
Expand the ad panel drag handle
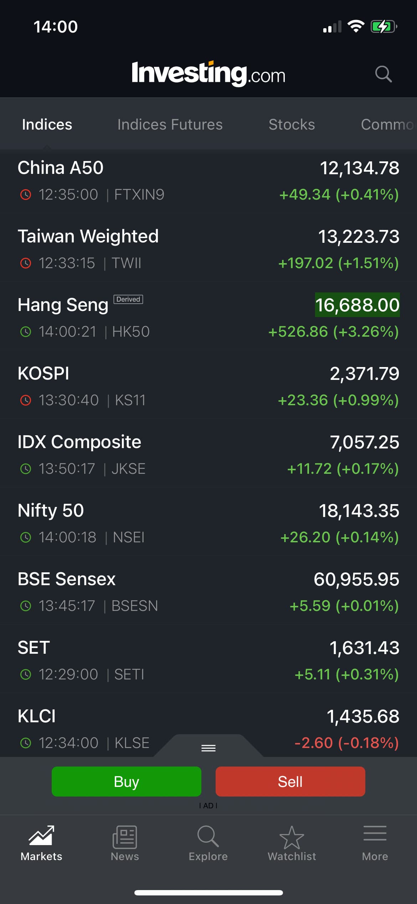point(208,748)
